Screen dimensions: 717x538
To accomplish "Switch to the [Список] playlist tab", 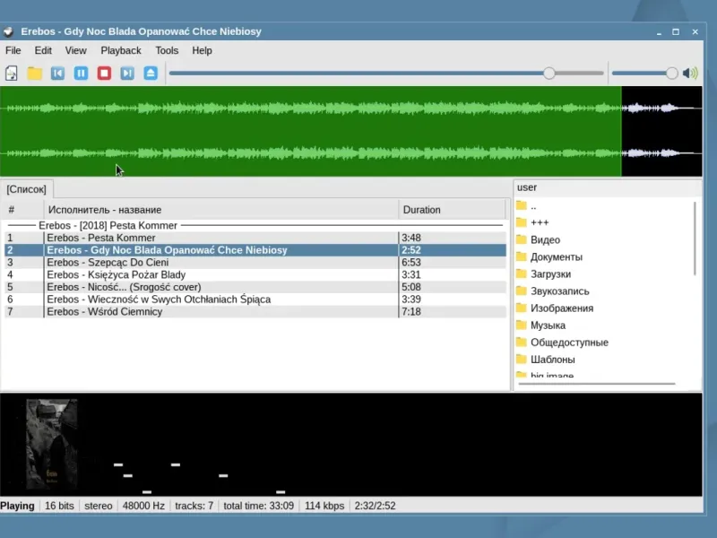I will click(x=26, y=189).
